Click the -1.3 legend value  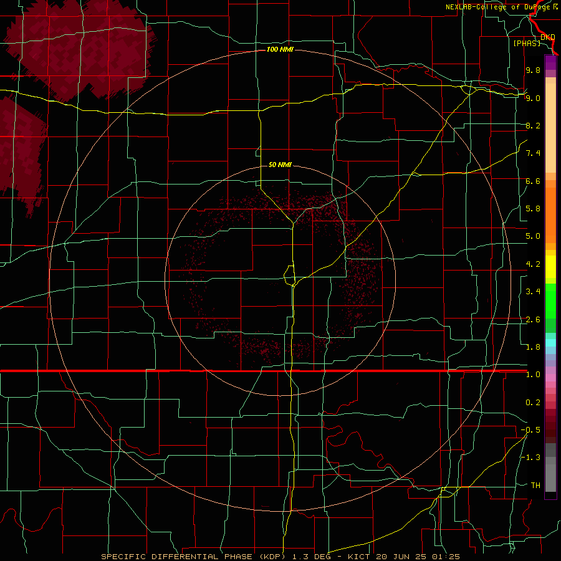(x=530, y=458)
